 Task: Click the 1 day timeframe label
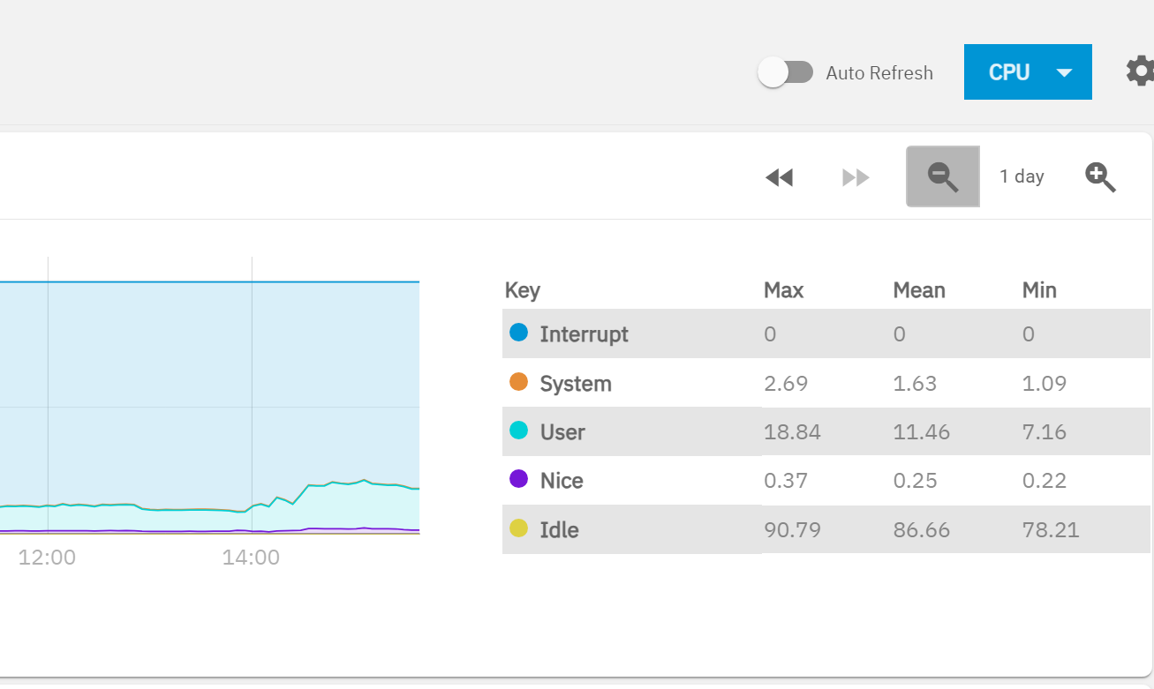pyautogui.click(x=1022, y=176)
